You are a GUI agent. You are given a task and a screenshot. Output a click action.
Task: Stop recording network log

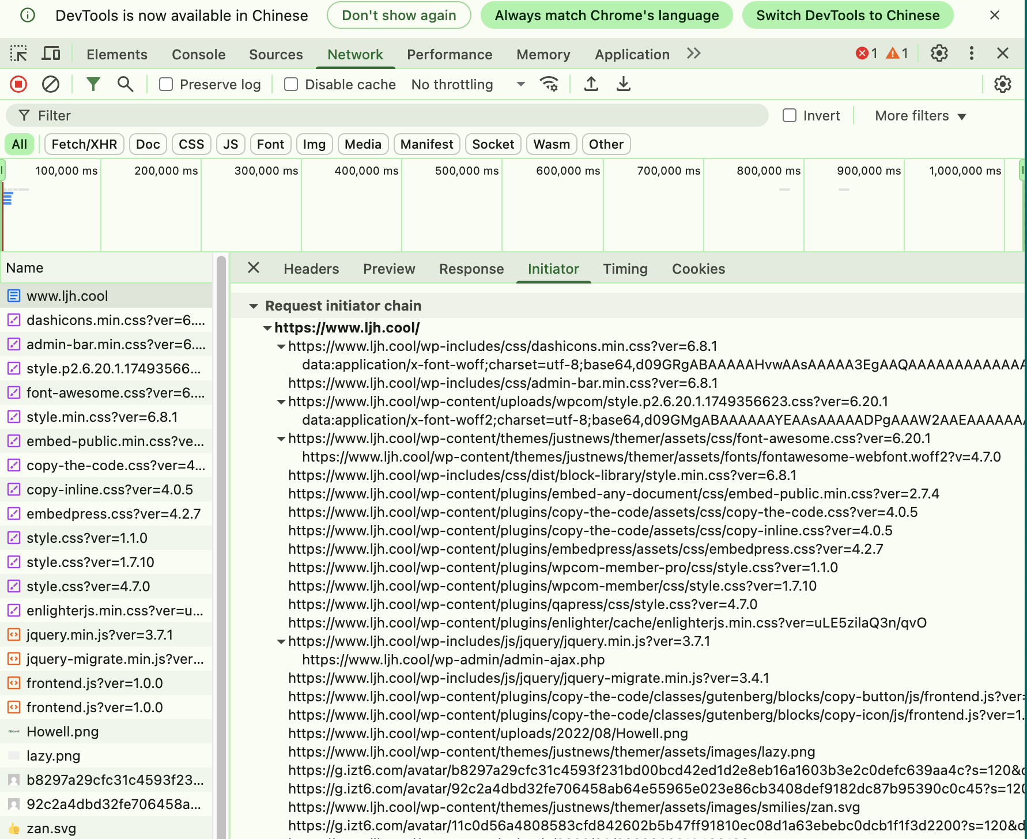tap(18, 85)
